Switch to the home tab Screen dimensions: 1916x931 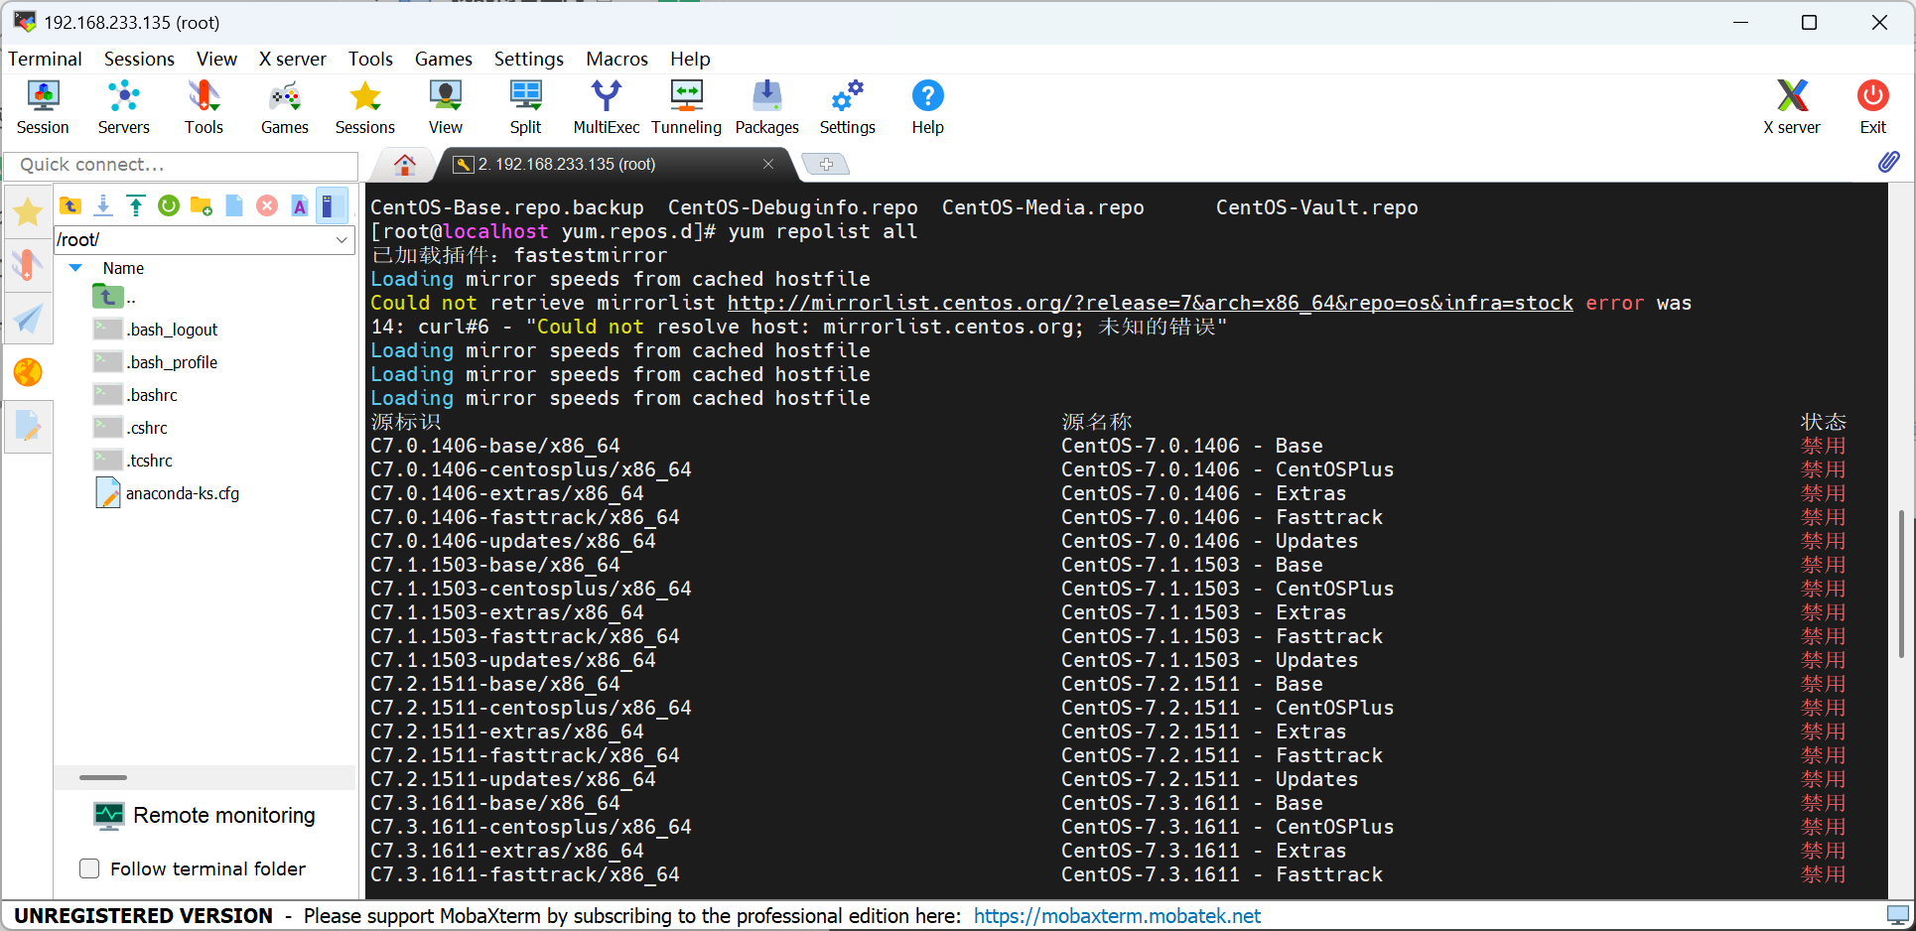(x=403, y=164)
